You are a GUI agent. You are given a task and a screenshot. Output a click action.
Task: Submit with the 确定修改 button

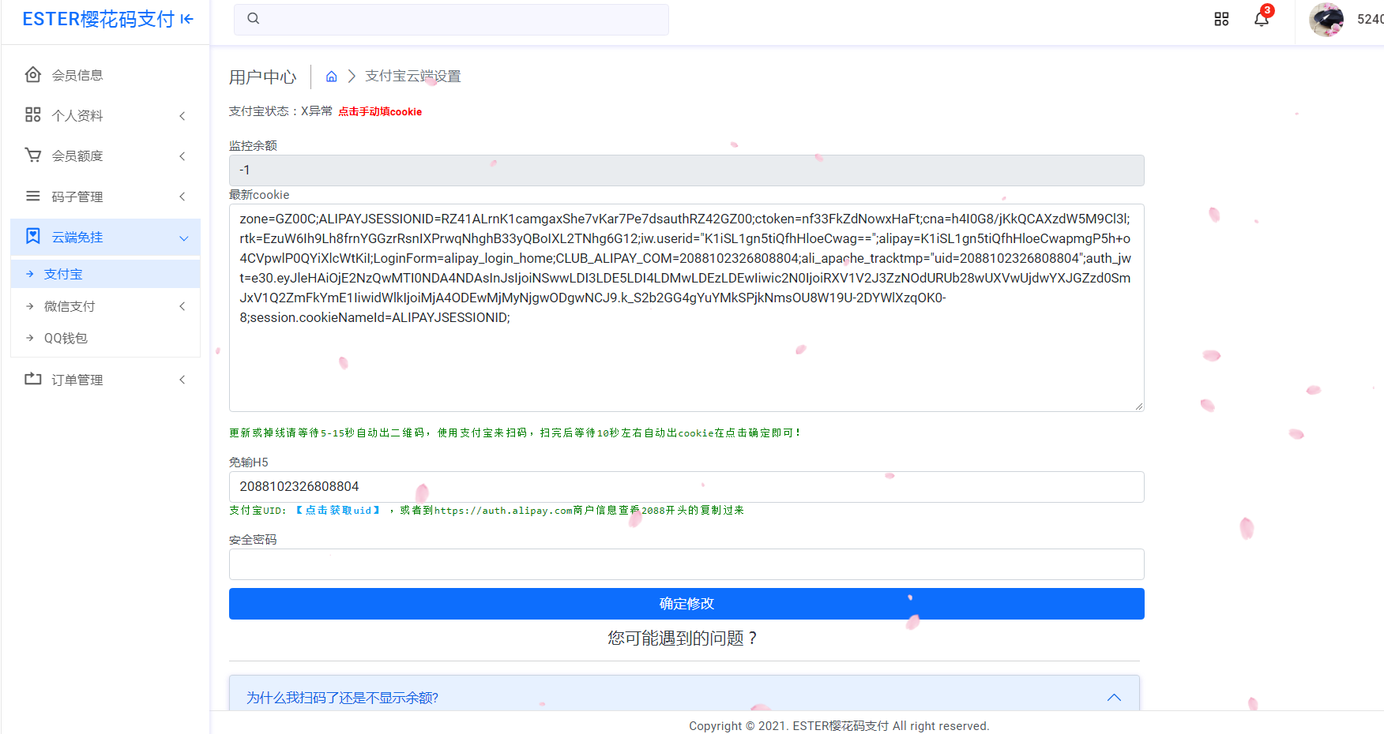click(x=686, y=604)
